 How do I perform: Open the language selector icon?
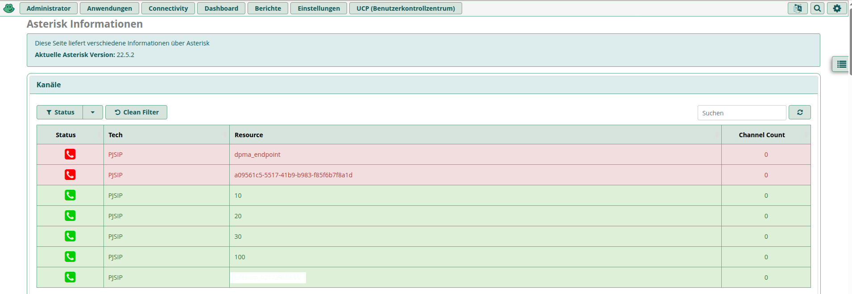point(798,8)
